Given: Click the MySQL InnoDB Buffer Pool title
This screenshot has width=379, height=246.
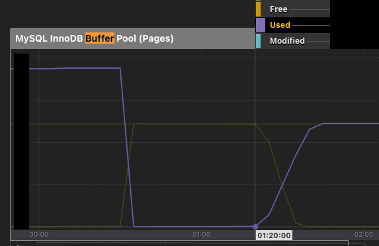Looking at the screenshot, I should coord(95,38).
